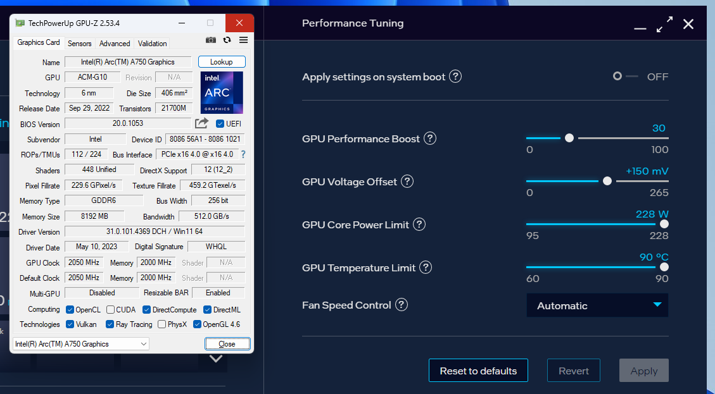Click the GPU-Z Close button
The width and height of the screenshot is (715, 394).
point(227,344)
